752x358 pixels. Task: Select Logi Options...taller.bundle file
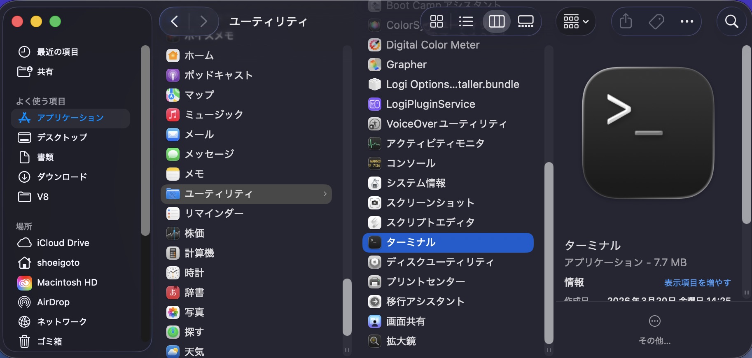(448, 84)
